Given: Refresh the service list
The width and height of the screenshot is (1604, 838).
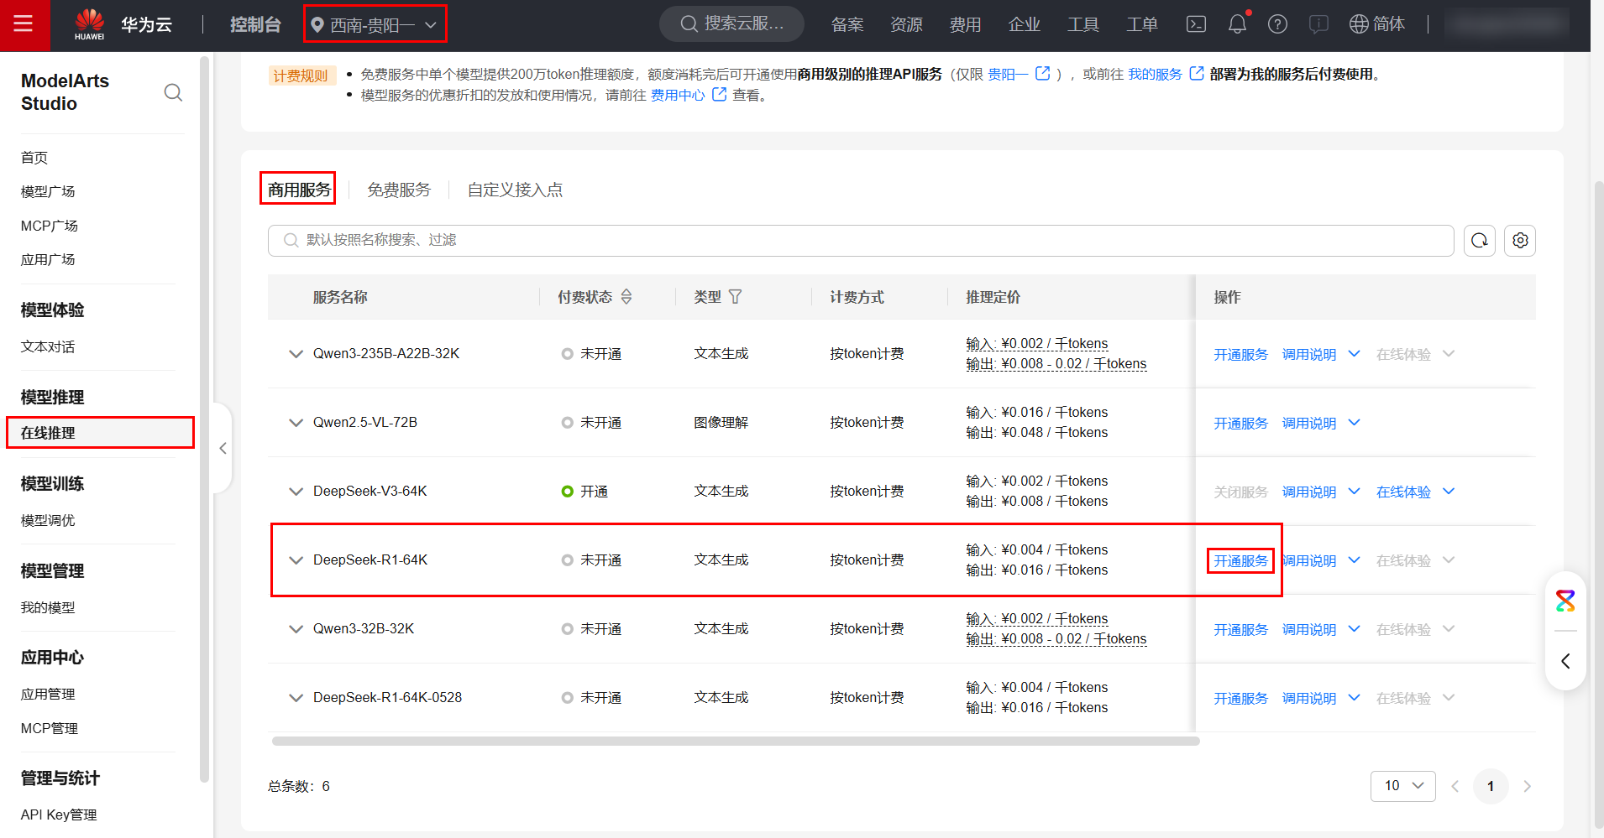Looking at the screenshot, I should [1480, 241].
